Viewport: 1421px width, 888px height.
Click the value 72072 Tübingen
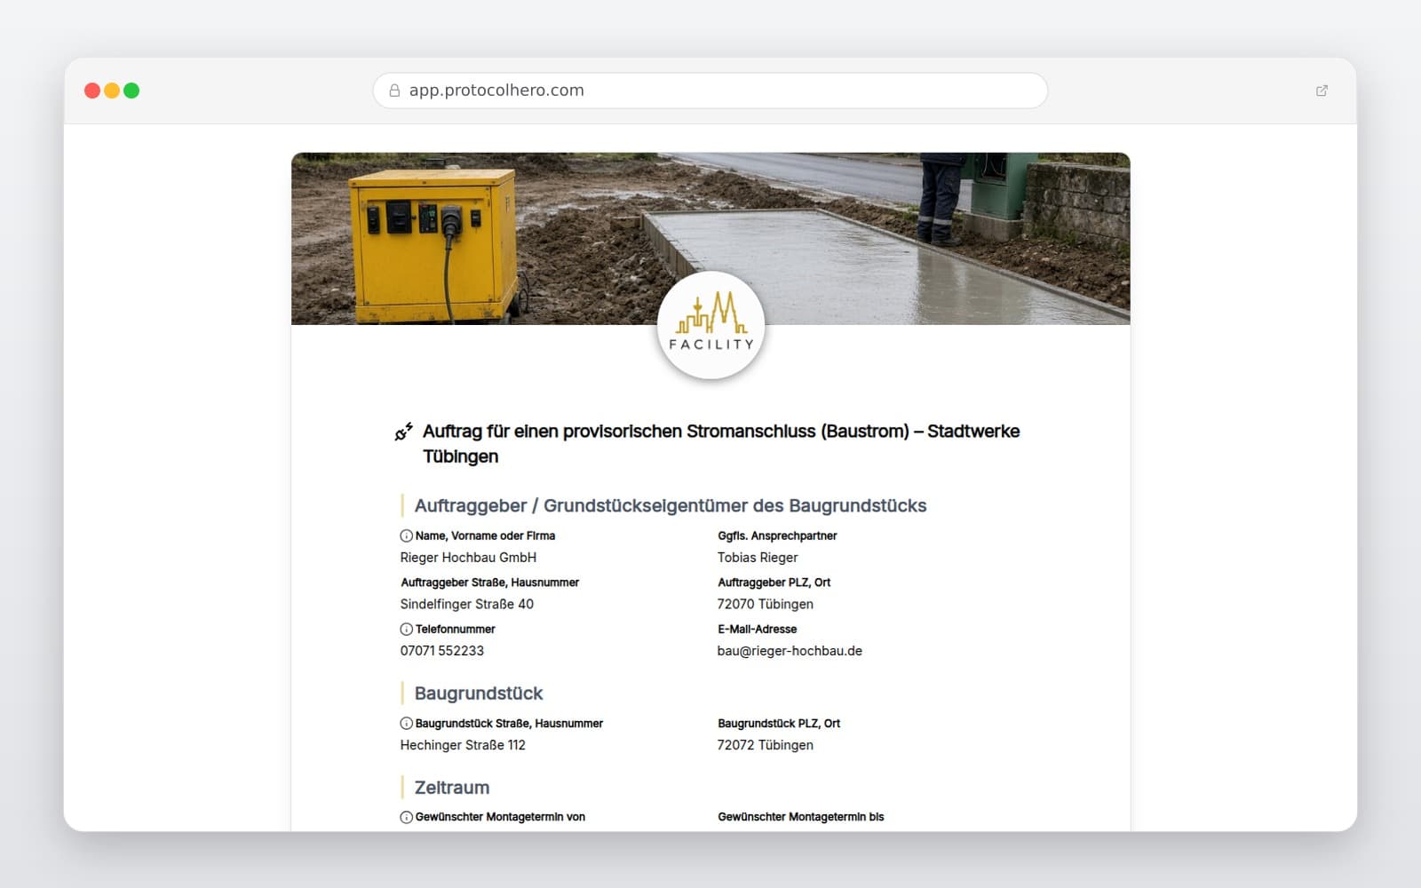[766, 745]
